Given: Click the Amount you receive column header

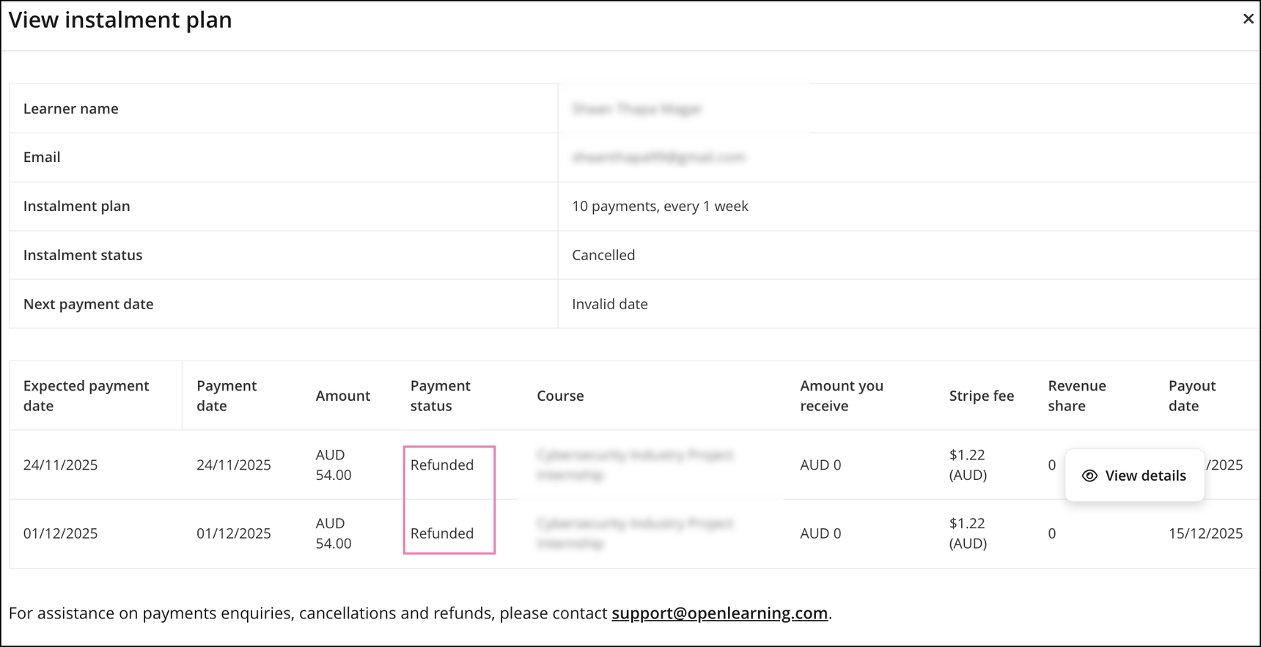Looking at the screenshot, I should click(841, 396).
